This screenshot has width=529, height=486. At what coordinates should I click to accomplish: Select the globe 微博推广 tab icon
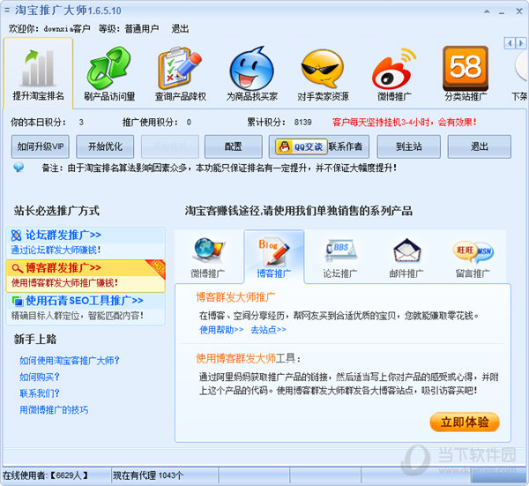click(x=208, y=250)
